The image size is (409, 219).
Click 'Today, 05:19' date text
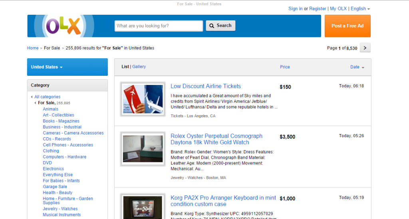pyautogui.click(x=351, y=197)
